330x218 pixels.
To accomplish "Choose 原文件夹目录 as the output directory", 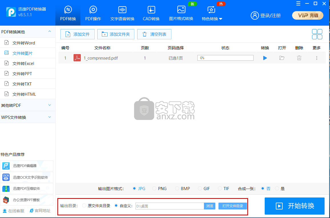I will (96, 206).
